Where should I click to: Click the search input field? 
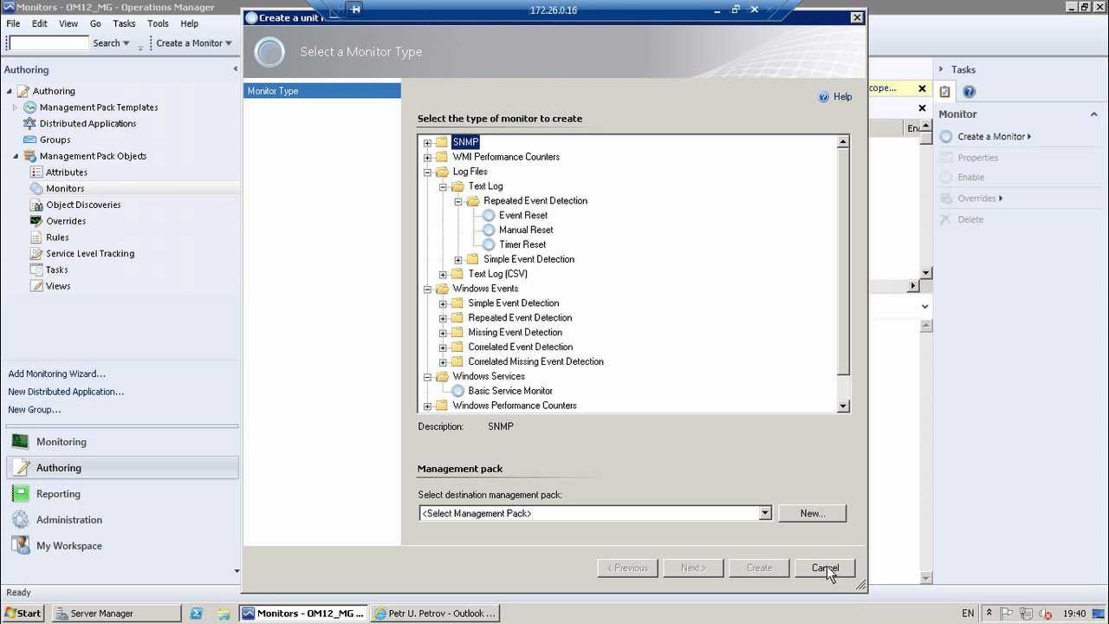coord(49,43)
